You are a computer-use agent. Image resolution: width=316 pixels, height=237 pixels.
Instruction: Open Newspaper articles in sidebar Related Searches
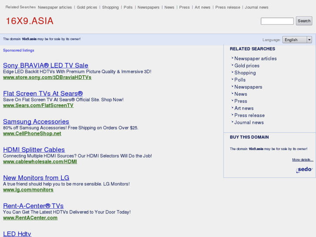256,59
